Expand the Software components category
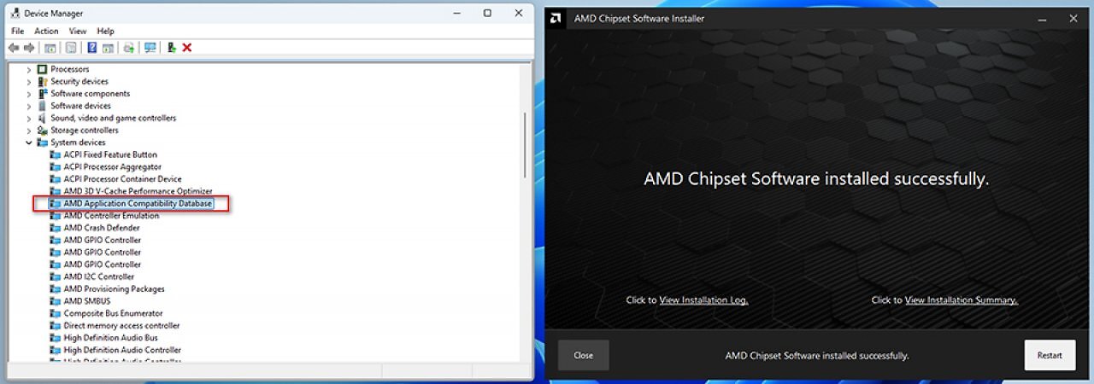Screen dimensions: 1094x384 [29, 94]
